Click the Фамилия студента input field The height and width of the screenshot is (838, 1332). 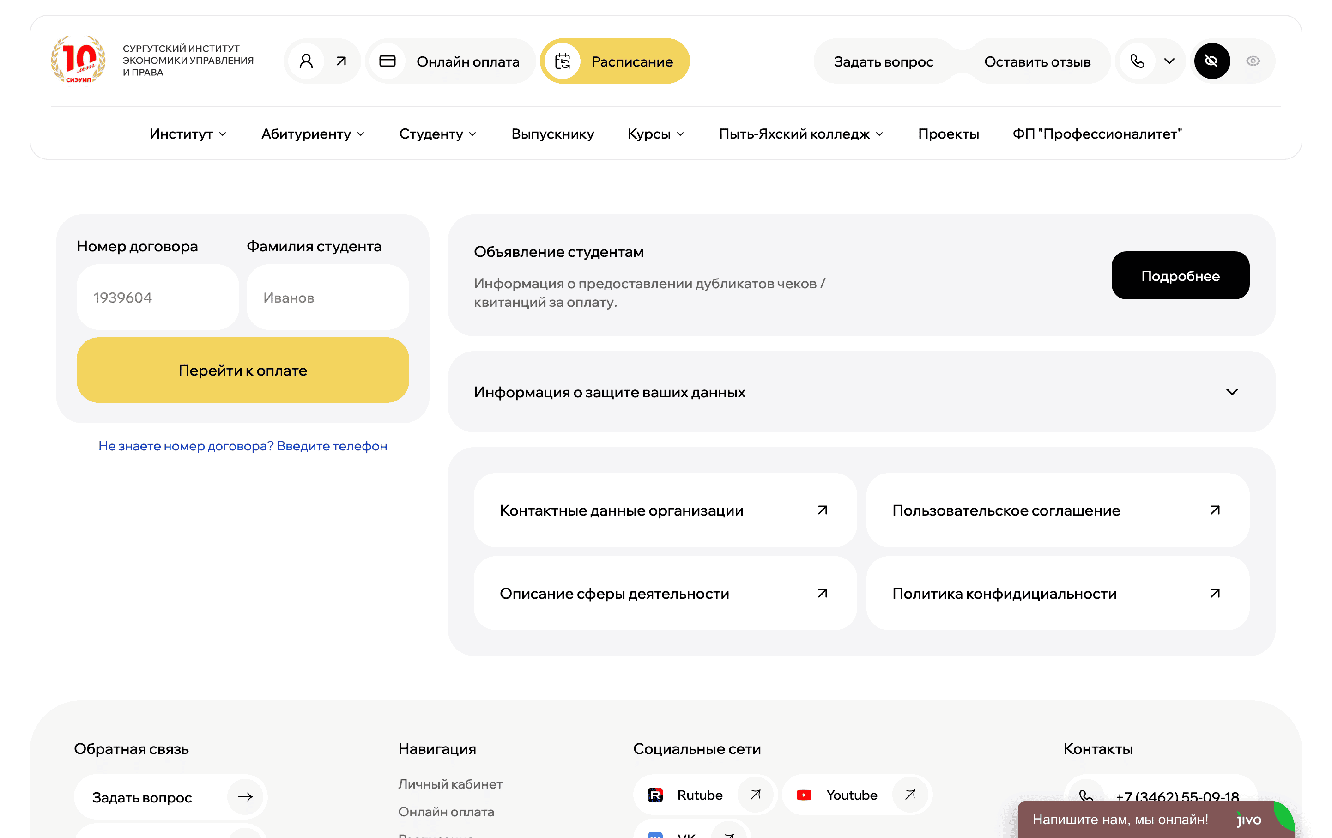pos(327,297)
